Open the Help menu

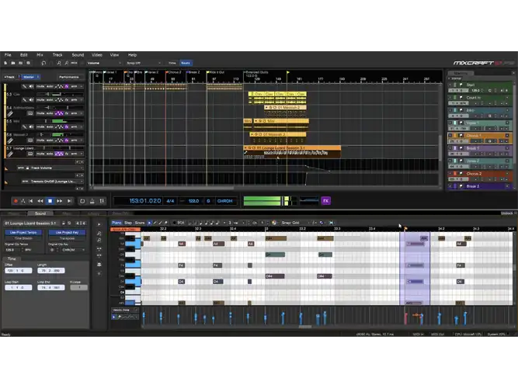tap(132, 55)
